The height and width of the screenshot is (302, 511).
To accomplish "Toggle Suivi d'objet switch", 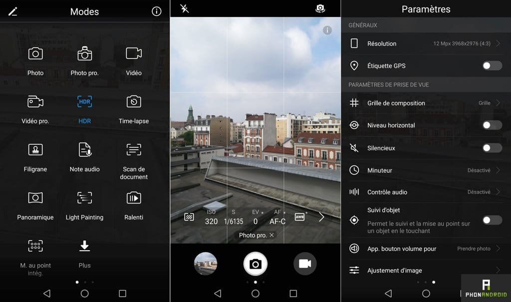I will coord(492,220).
